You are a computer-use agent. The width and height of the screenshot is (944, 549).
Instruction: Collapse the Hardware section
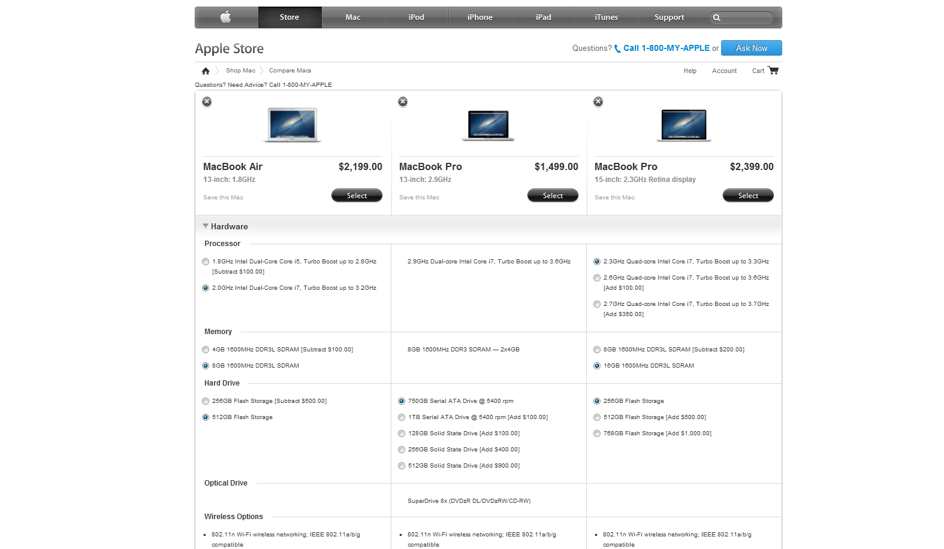pyautogui.click(x=206, y=226)
